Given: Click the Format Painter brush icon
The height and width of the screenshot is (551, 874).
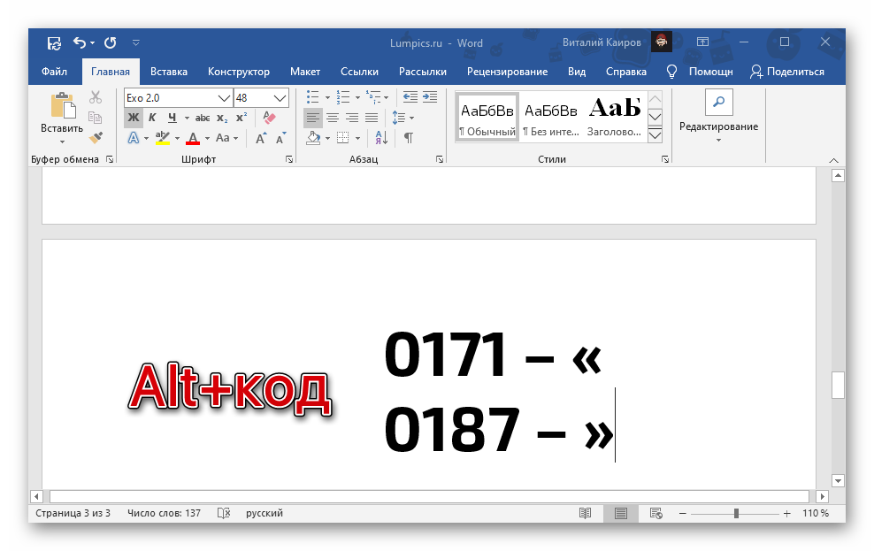Looking at the screenshot, I should click(x=96, y=138).
